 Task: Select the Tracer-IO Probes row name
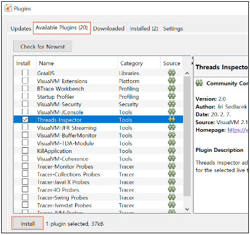pos(58,190)
